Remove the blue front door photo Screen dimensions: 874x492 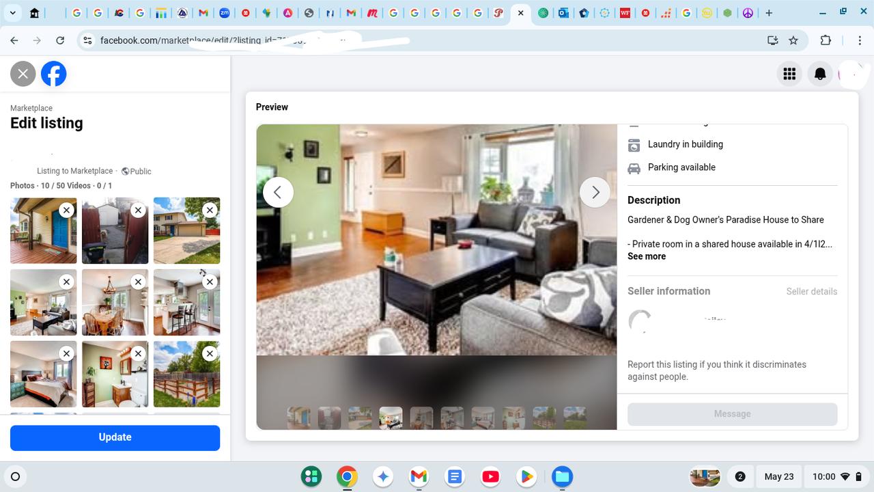[x=66, y=210]
